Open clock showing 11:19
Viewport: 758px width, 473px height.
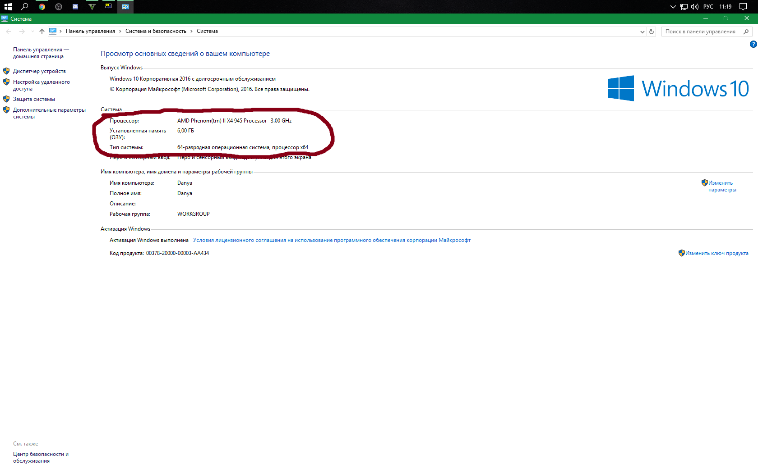726,6
